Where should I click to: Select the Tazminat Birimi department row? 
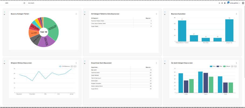tap(121, 73)
